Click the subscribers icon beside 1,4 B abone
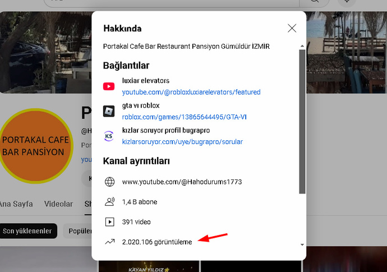The width and height of the screenshot is (387, 272). click(x=109, y=202)
